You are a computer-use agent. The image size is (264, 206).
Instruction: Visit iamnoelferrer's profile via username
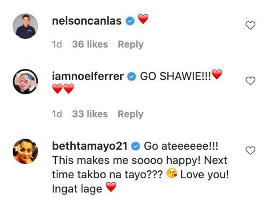tap(88, 76)
